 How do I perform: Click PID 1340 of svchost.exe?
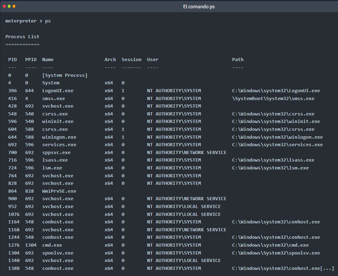(x=14, y=261)
